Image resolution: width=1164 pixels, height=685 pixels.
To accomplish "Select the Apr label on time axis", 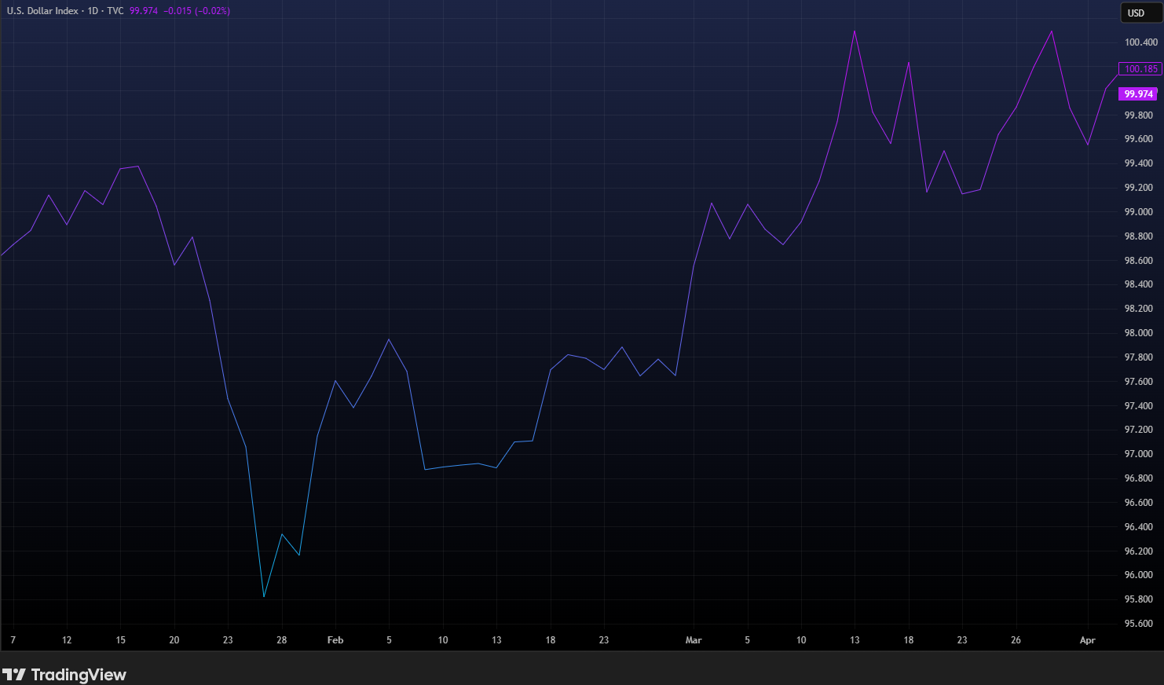I will 1087,640.
